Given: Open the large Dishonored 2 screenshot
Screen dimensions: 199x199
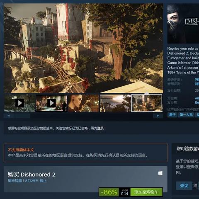Looking at the screenshot, I should [83, 48].
